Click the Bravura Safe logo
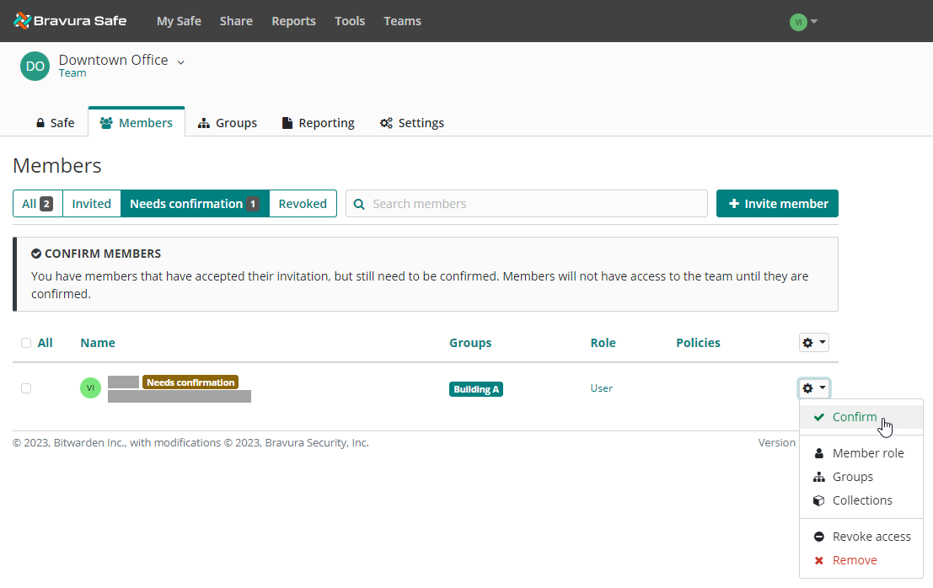 70,21
